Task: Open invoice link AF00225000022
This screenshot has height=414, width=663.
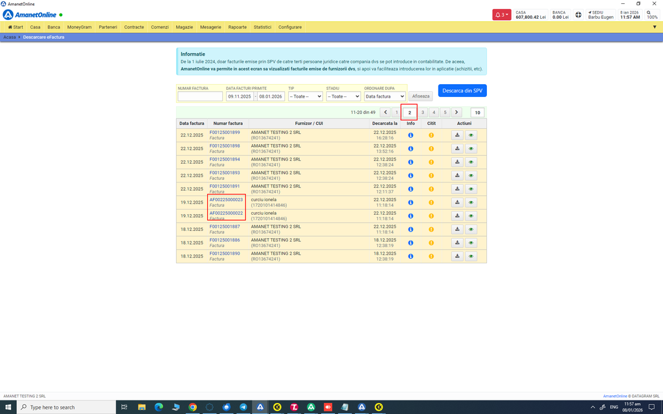Action: tap(226, 213)
